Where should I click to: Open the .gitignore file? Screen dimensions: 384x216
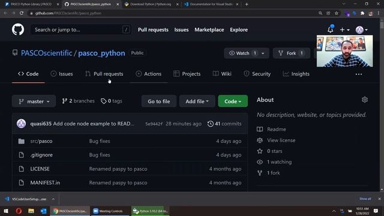[41, 155]
